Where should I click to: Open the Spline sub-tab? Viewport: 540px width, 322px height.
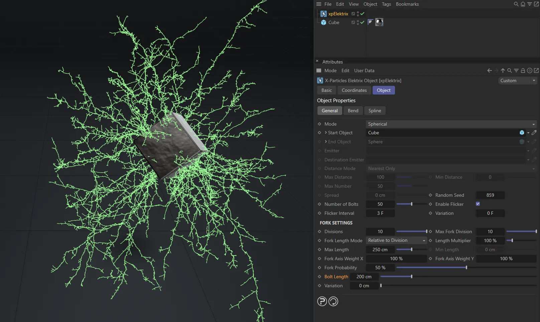(x=375, y=111)
